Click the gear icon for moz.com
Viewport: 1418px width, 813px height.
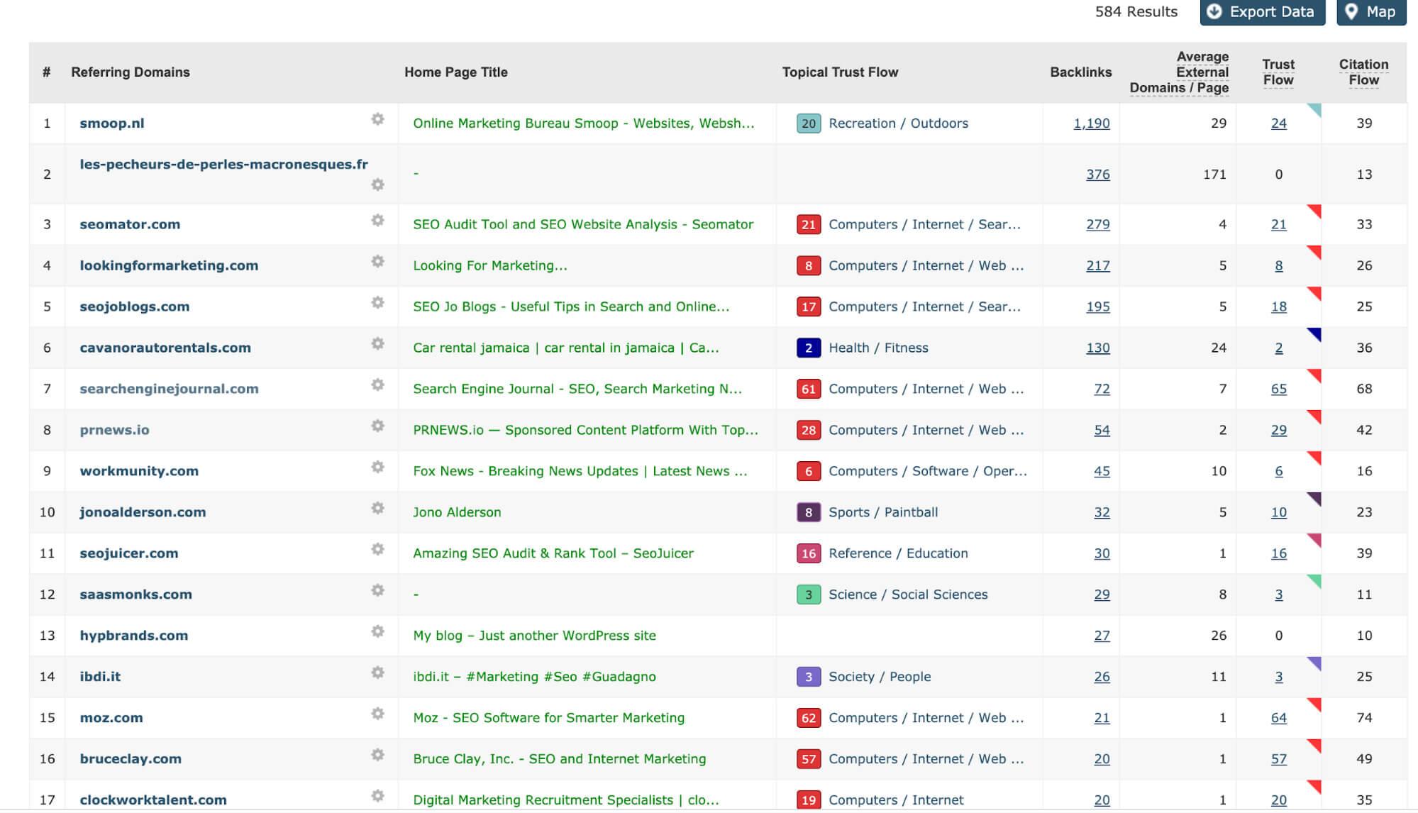pyautogui.click(x=378, y=714)
